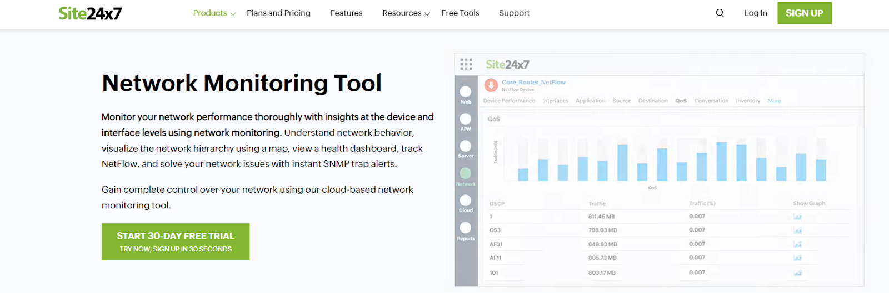The image size is (889, 293).
Task: Click the red down-status icon for Core_Router_NetFlow
Action: (x=491, y=85)
